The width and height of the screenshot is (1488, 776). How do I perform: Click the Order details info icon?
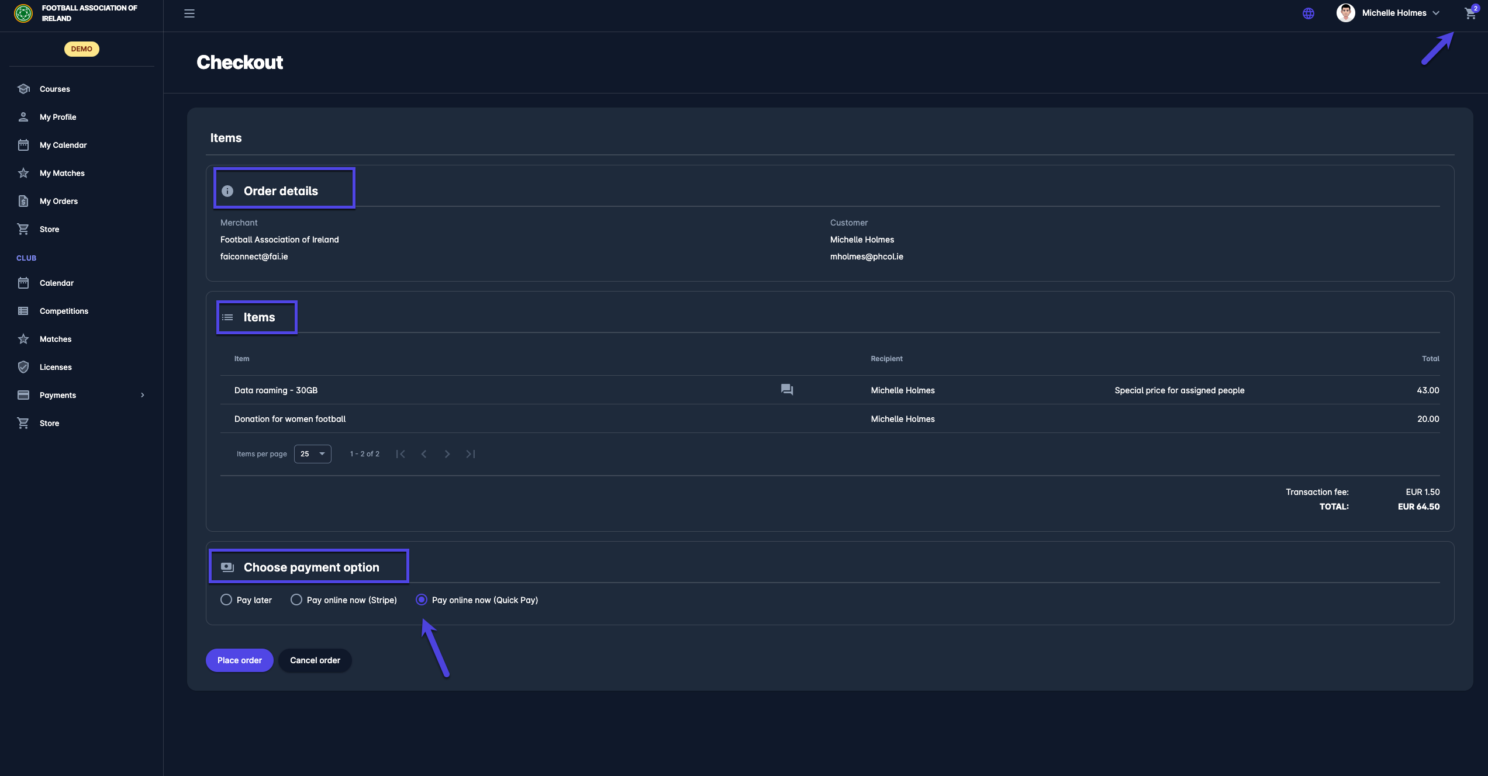(227, 191)
